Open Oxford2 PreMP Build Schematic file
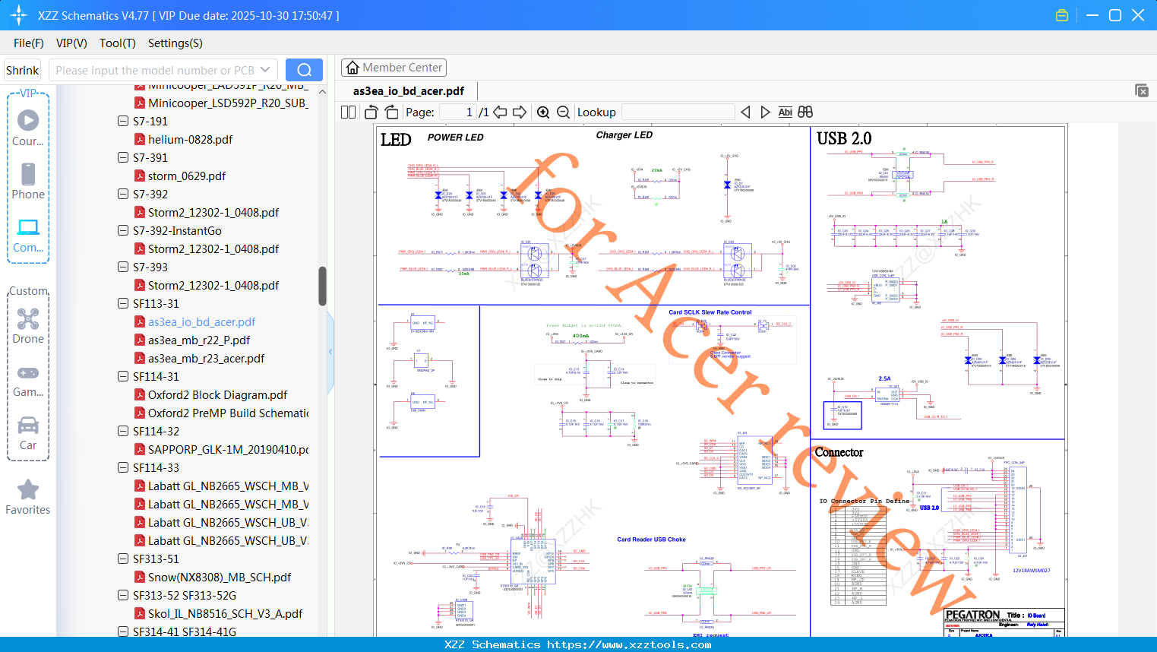The width and height of the screenshot is (1157, 652). coord(228,413)
